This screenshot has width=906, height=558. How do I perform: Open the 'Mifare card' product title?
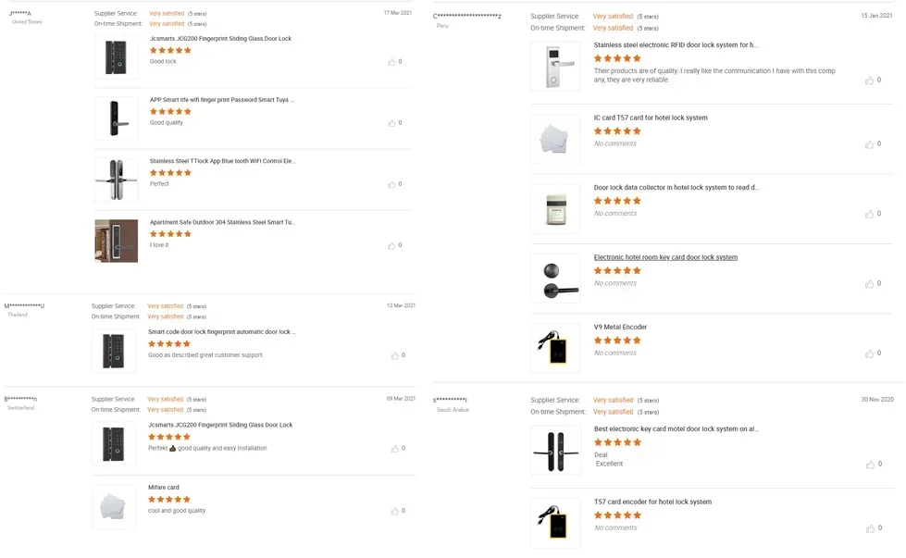tap(164, 487)
